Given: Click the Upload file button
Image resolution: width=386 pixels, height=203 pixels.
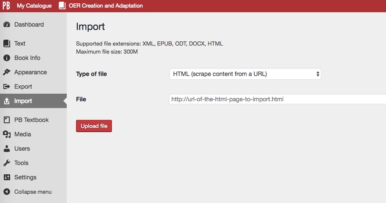Looking at the screenshot, I should pyautogui.click(x=94, y=126).
